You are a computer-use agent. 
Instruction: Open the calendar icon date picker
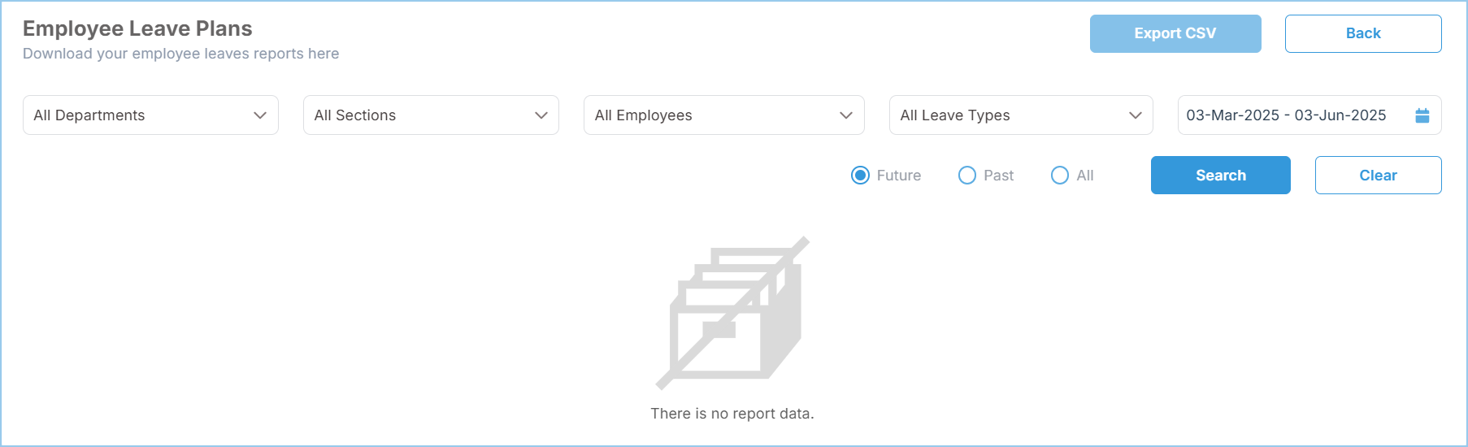point(1422,115)
